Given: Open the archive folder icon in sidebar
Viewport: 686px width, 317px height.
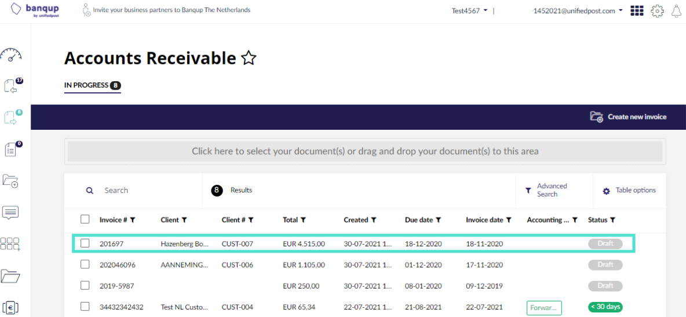Looking at the screenshot, I should point(10,276).
